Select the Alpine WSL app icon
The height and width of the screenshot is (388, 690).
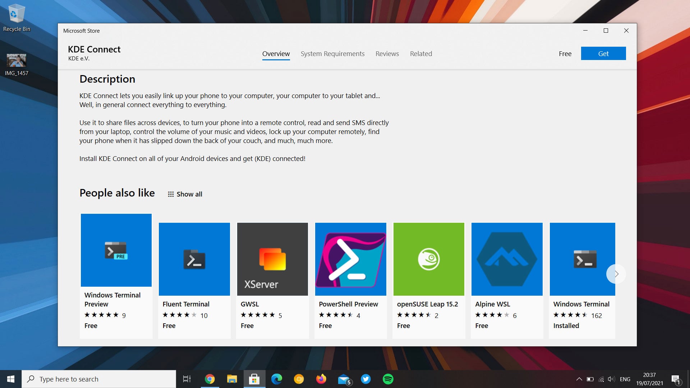507,259
